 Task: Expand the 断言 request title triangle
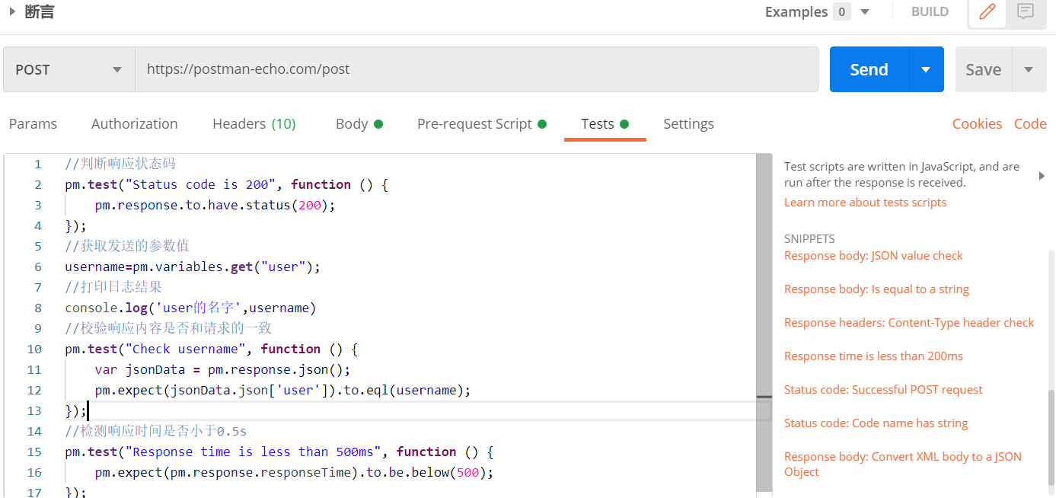coord(12,11)
